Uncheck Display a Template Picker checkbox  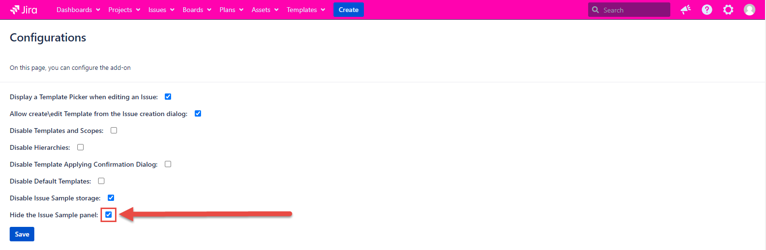click(168, 97)
